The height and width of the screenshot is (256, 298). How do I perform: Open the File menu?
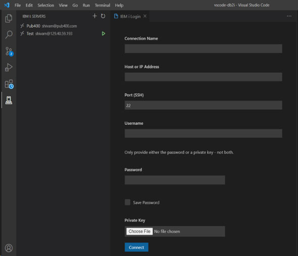coord(18,6)
